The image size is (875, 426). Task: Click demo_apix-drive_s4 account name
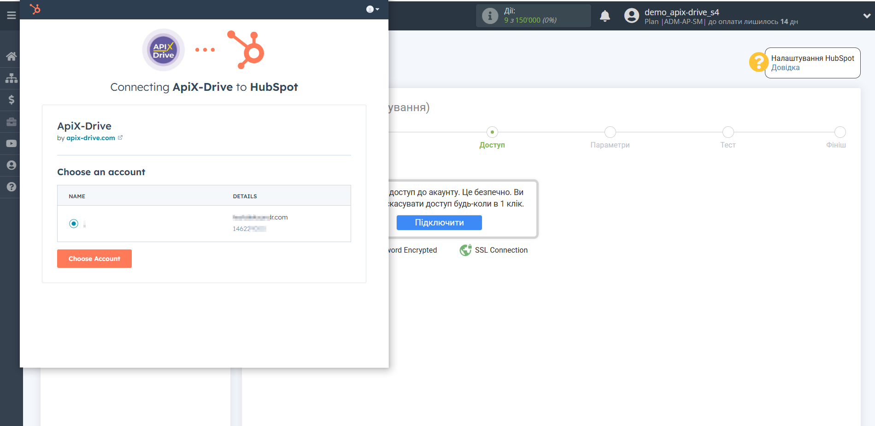681,12
